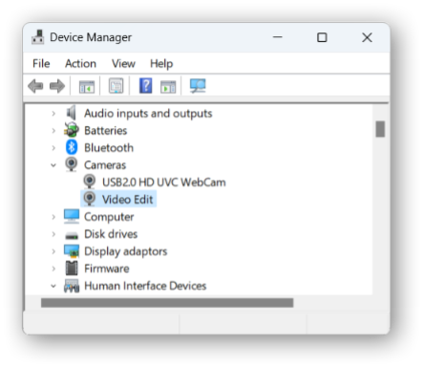This screenshot has height=367, width=423.
Task: Select Human Interface Devices label
Action: (x=145, y=286)
